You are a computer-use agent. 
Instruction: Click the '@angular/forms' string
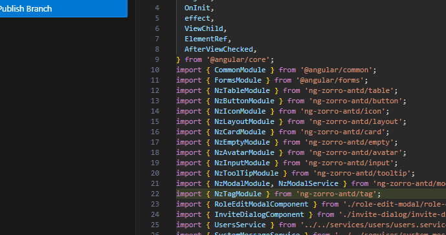tap(330, 80)
